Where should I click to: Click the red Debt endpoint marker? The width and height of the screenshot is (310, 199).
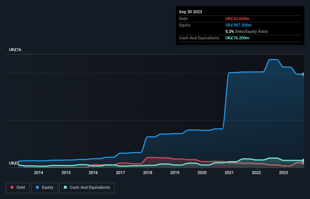tap(304, 163)
